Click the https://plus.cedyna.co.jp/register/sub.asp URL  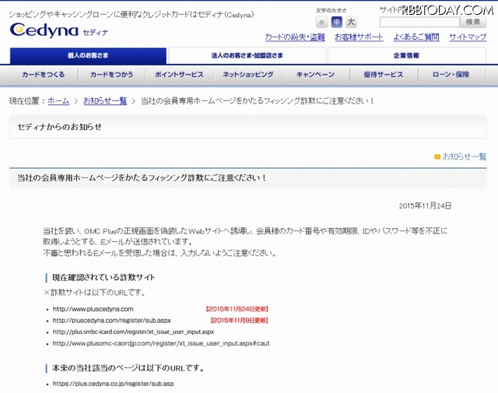click(x=113, y=384)
